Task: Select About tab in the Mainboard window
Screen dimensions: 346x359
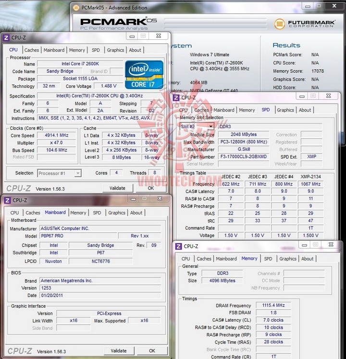Action: point(136,213)
